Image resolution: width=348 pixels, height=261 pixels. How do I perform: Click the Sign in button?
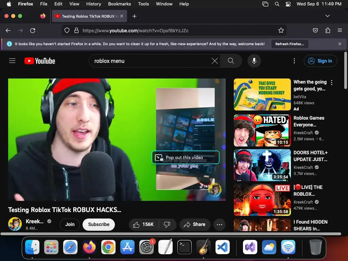tap(320, 61)
